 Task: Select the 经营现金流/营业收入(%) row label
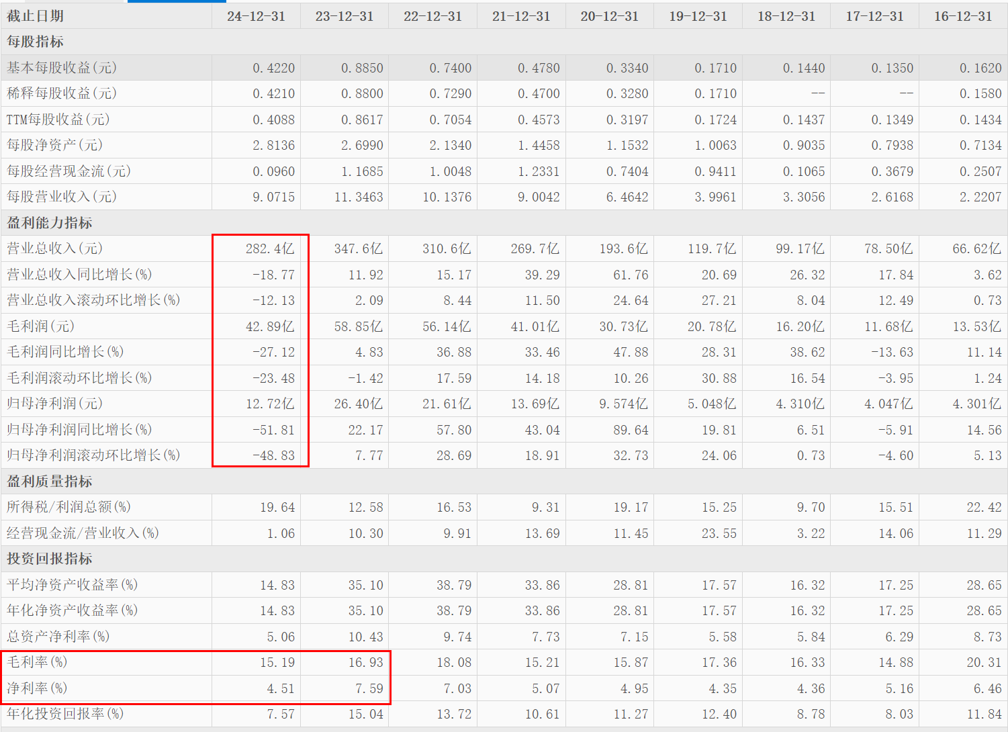click(83, 533)
